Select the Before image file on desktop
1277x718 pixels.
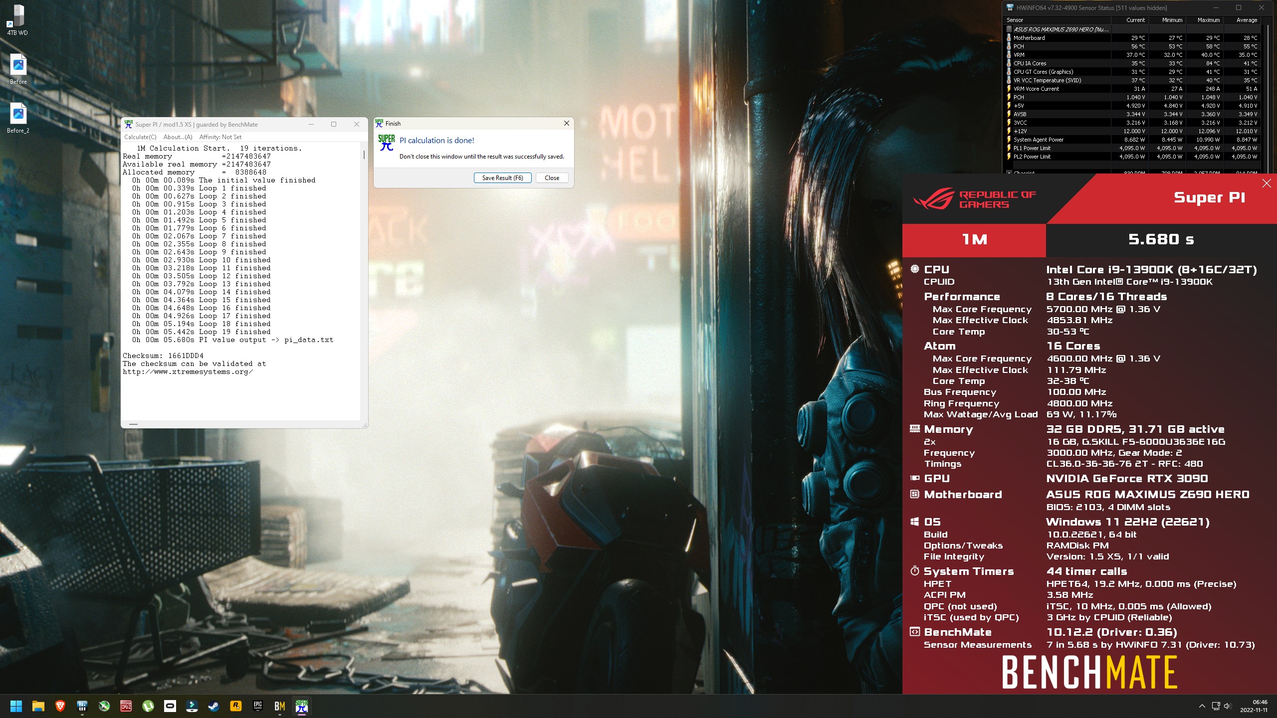[x=18, y=69]
